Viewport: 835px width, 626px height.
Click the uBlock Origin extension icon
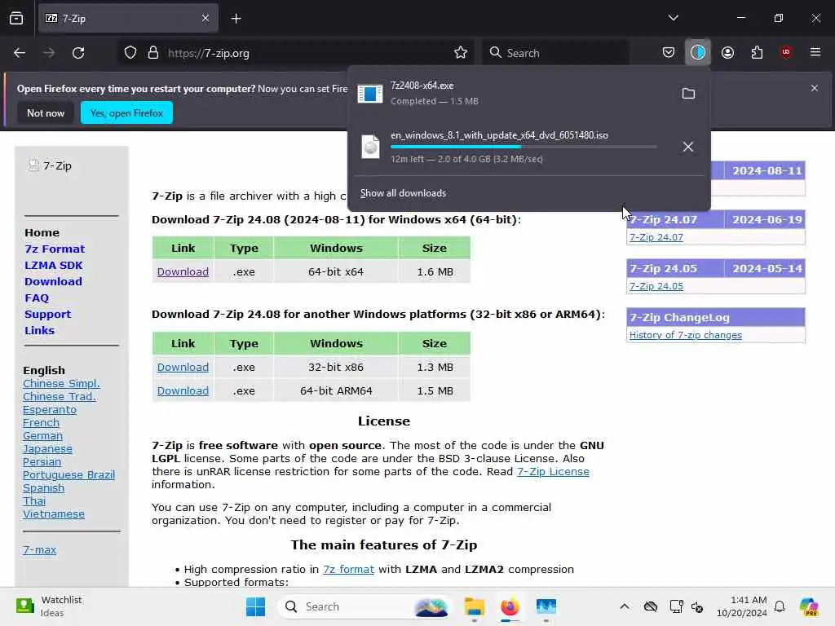(x=786, y=52)
